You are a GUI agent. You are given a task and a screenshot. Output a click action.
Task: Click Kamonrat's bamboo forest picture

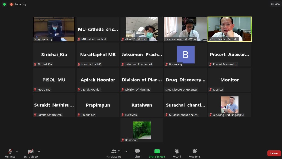coord(142,130)
